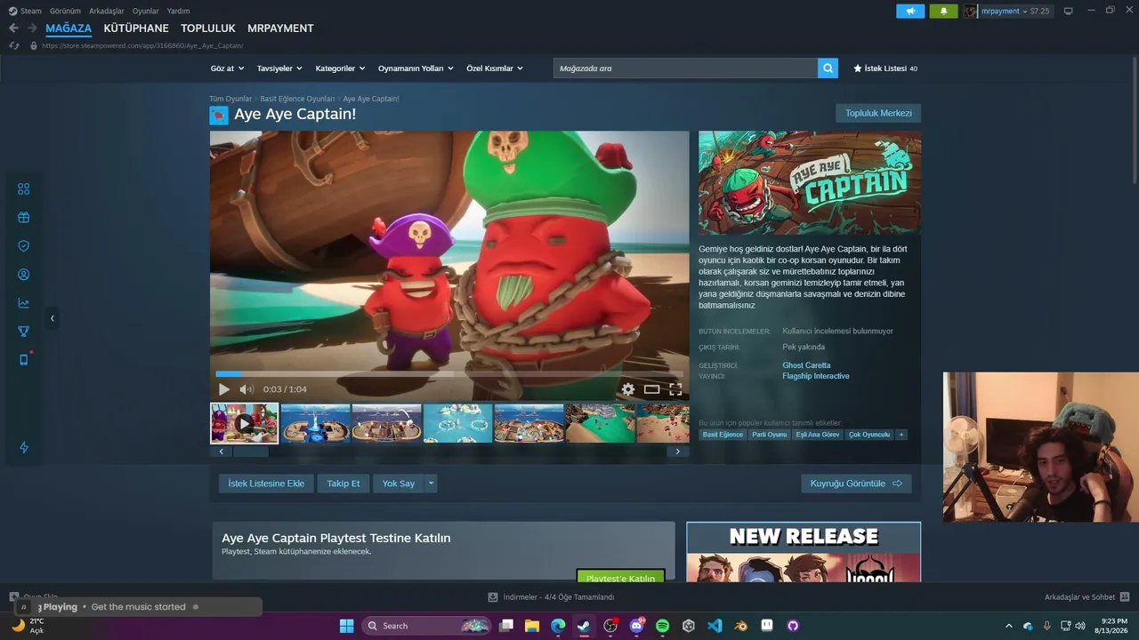The height and width of the screenshot is (640, 1139).
Task: Open Spotify from the taskbar
Action: pos(662,626)
